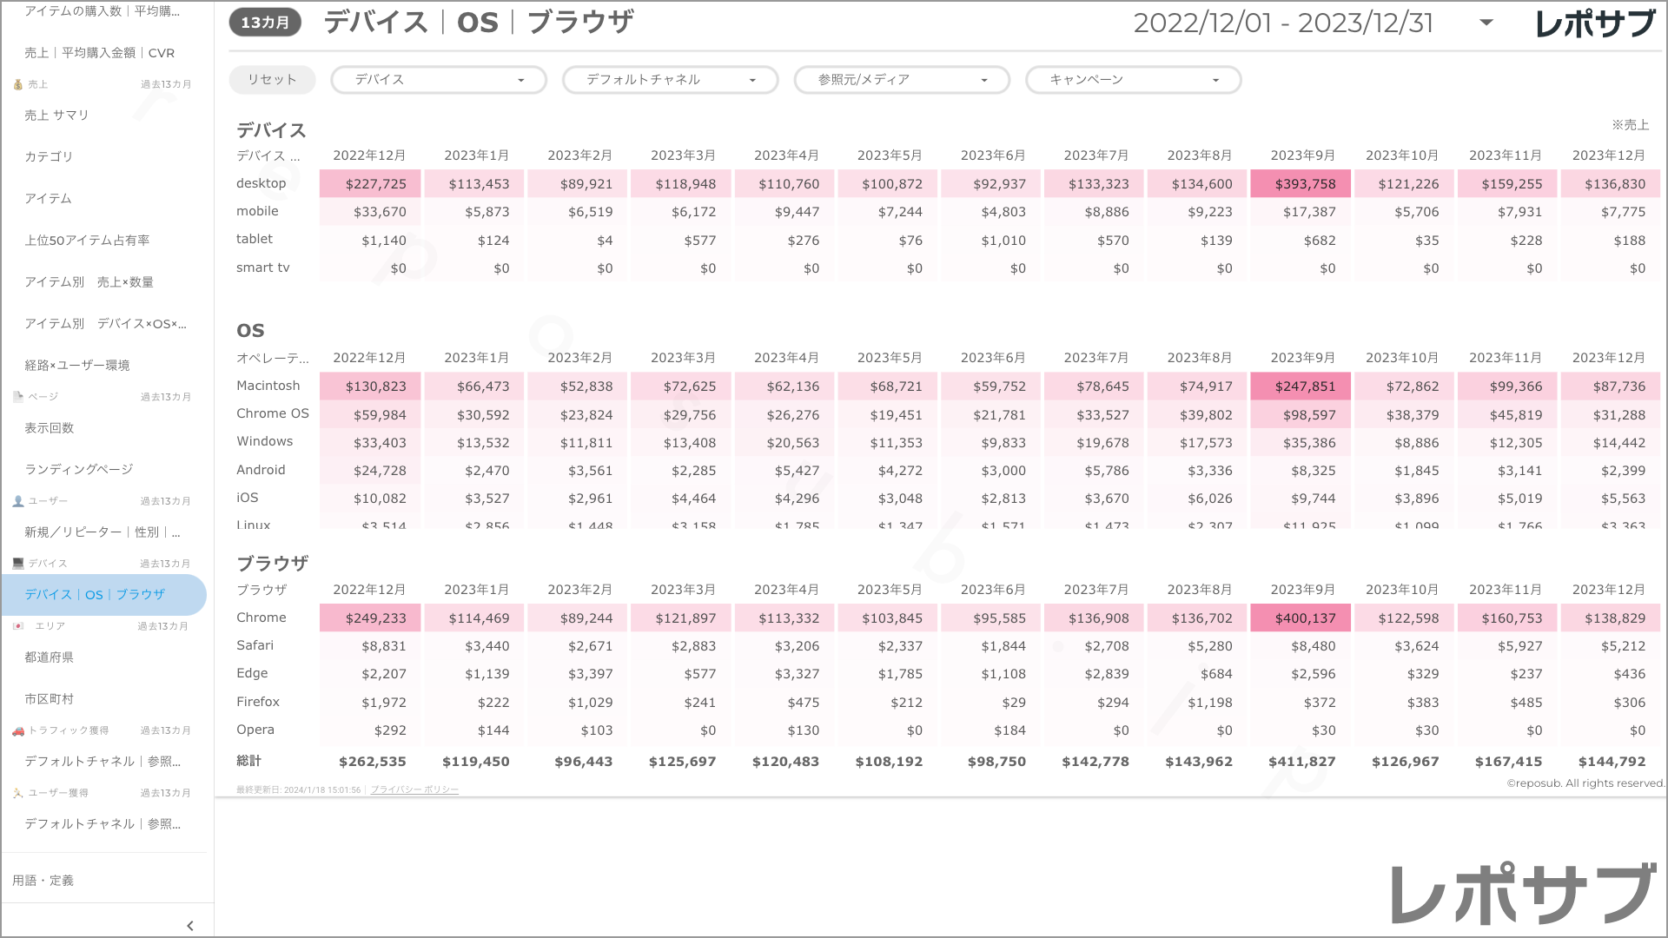
Task: Open the デバイス filter dropdown
Action: tap(438, 80)
